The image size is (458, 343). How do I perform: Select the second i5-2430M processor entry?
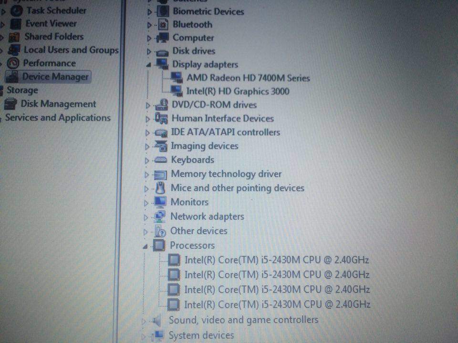[277, 274]
